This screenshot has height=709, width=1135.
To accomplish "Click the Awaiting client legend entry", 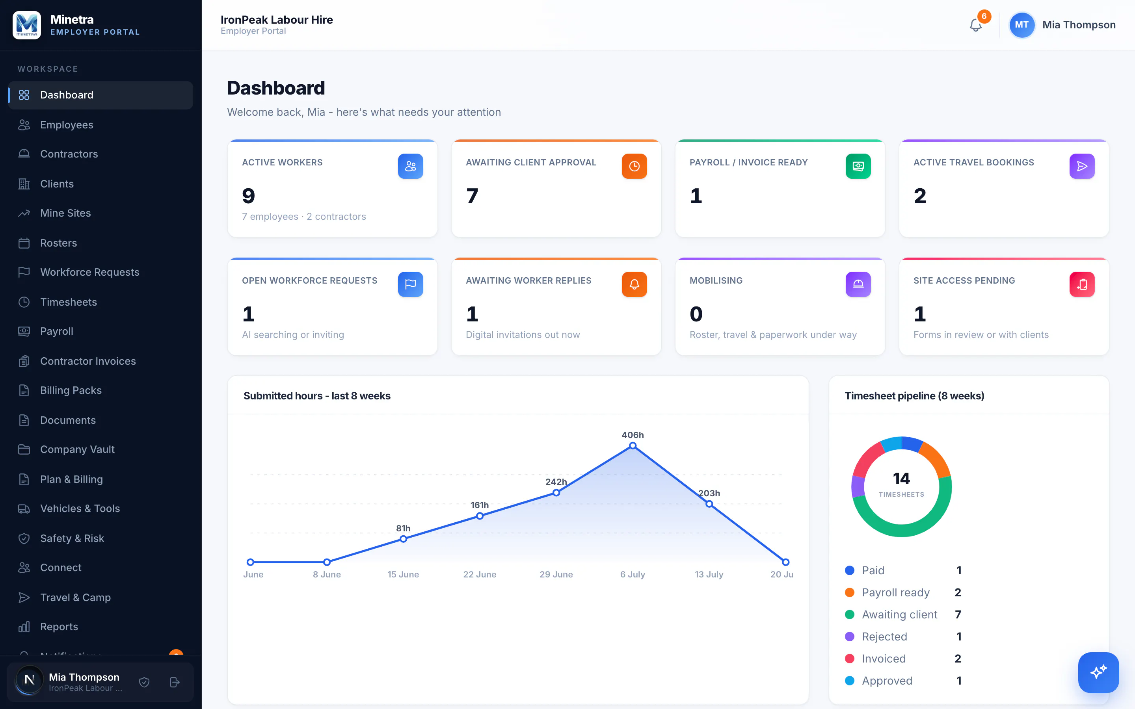I will click(903, 614).
